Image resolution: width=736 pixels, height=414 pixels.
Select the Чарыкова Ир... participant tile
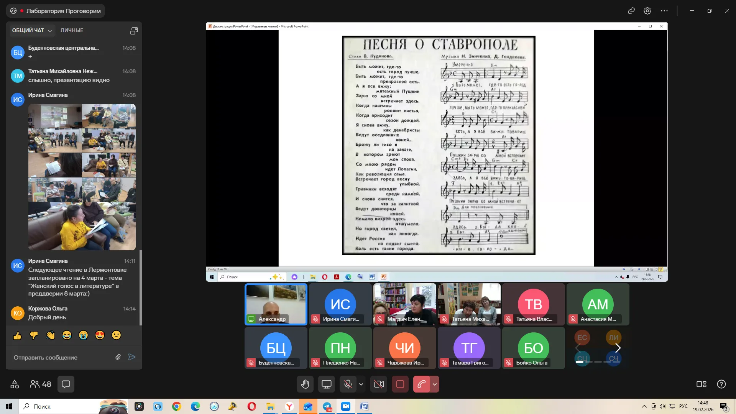405,348
